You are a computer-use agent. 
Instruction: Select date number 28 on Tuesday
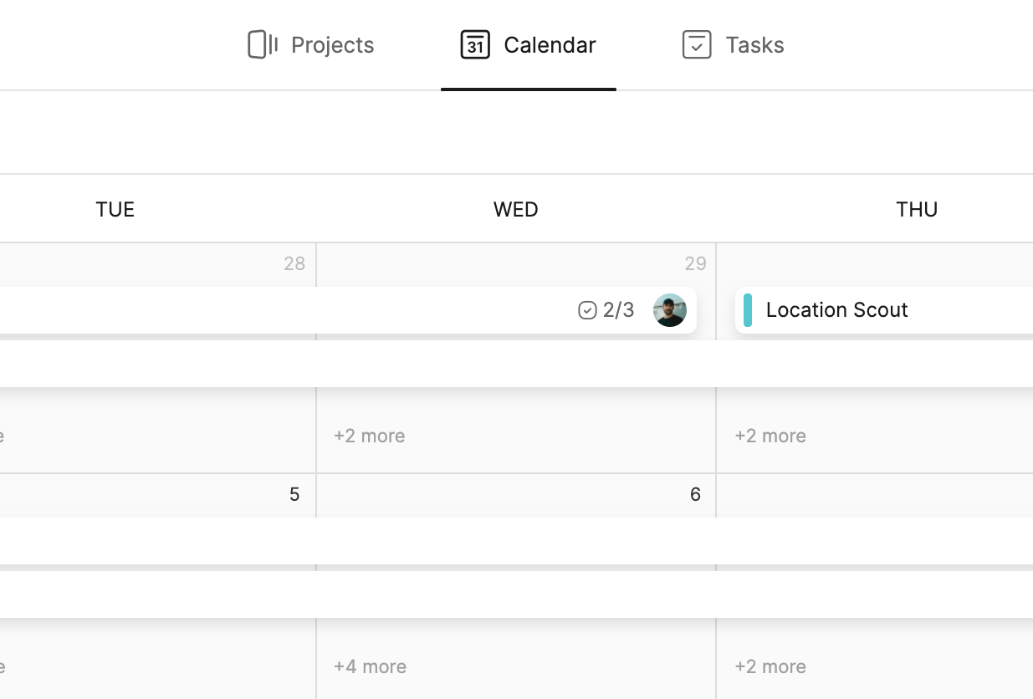[294, 264]
